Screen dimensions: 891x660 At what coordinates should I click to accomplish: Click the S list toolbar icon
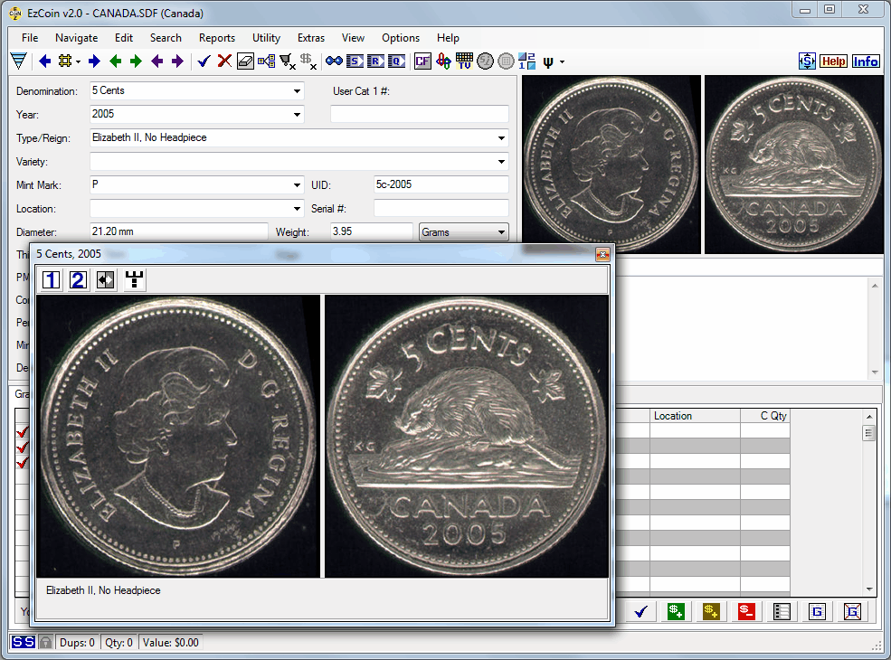[x=355, y=61]
